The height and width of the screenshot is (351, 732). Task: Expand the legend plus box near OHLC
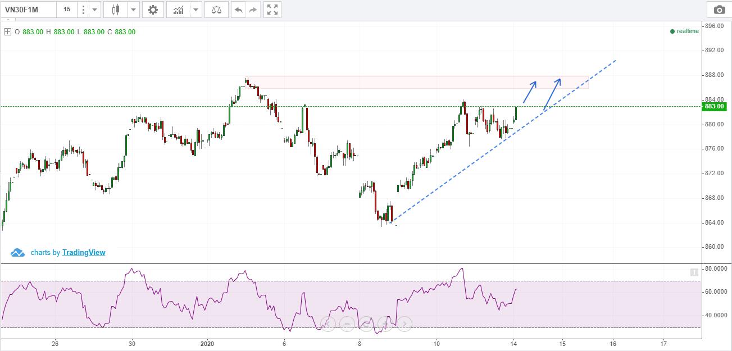coord(7,32)
